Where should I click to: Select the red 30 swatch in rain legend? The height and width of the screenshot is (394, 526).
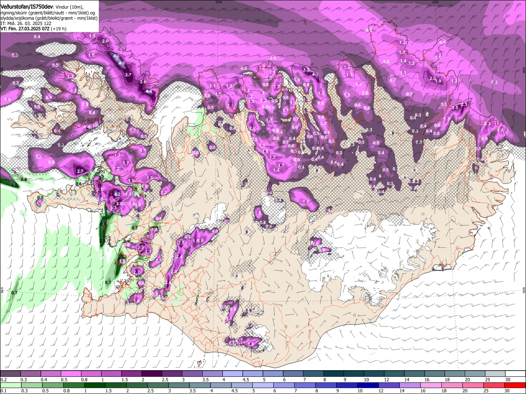(515, 385)
